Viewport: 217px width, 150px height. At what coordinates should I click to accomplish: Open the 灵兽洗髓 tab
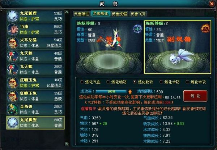tap(119, 14)
